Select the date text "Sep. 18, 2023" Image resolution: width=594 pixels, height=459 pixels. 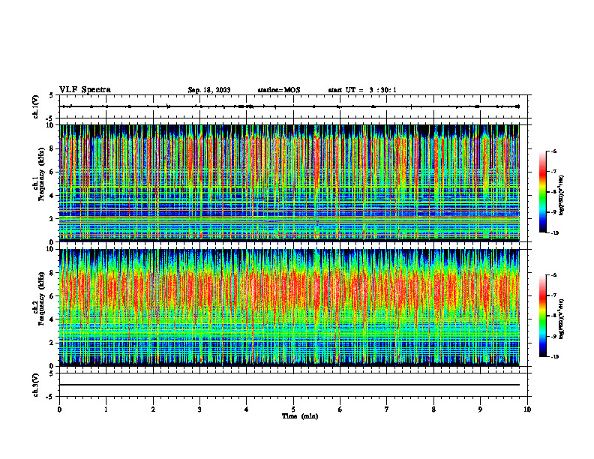[x=209, y=90]
